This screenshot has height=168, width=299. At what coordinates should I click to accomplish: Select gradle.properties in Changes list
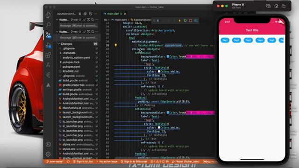[x=73, y=85]
